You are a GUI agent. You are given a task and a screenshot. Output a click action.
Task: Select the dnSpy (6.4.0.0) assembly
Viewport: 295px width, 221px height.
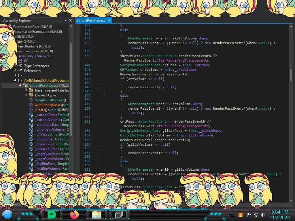tap(25, 41)
